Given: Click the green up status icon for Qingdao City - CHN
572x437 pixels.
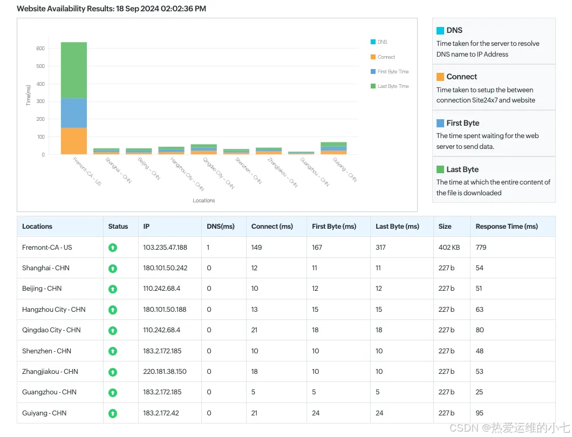Looking at the screenshot, I should 113,331.
